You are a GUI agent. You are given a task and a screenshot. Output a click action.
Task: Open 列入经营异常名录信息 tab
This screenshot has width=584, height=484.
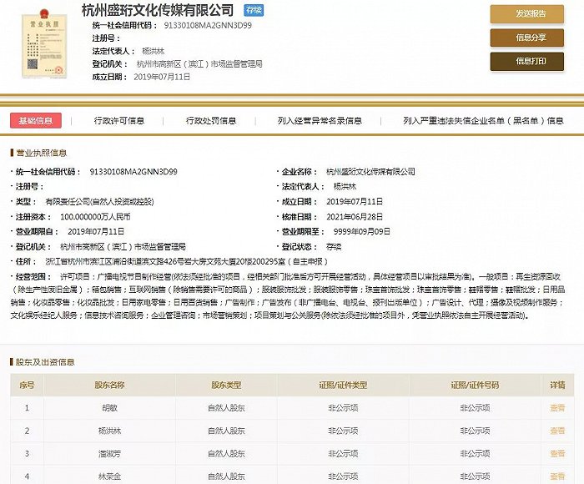point(320,121)
